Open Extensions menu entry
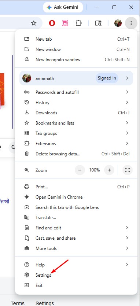The width and height of the screenshot is (140, 306). (76, 143)
